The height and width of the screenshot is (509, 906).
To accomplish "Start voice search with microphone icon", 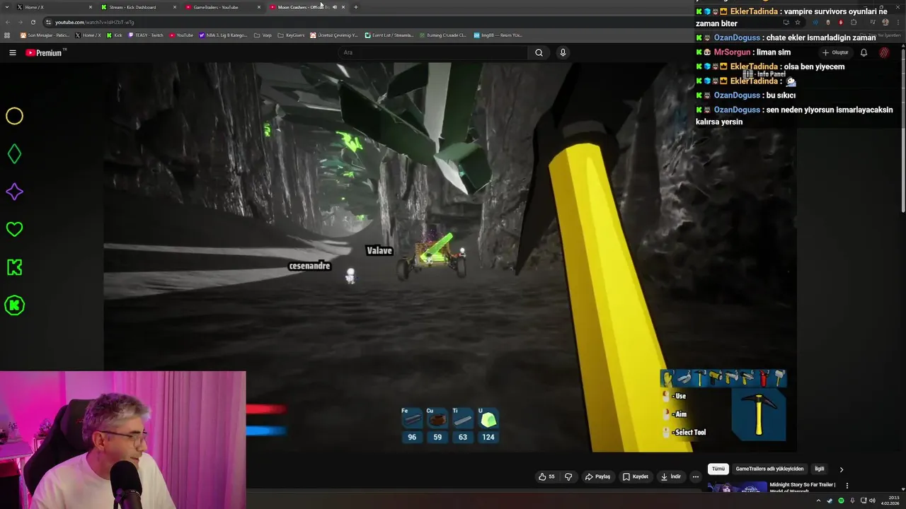I will (563, 52).
